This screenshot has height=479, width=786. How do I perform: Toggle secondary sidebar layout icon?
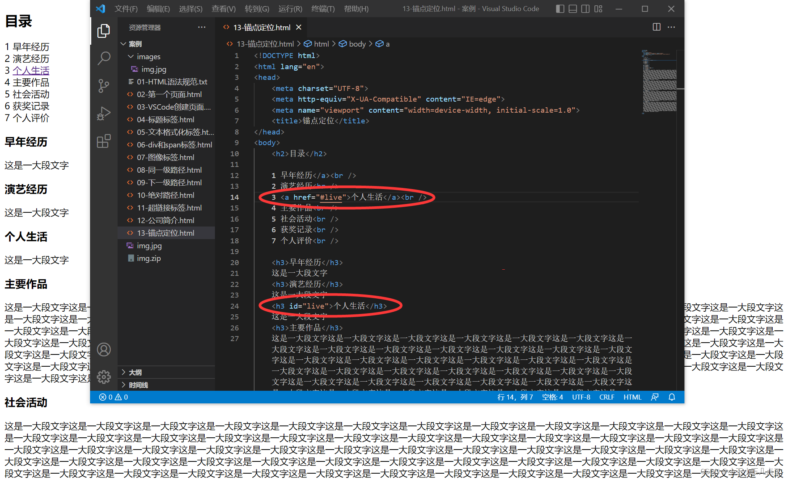585,8
